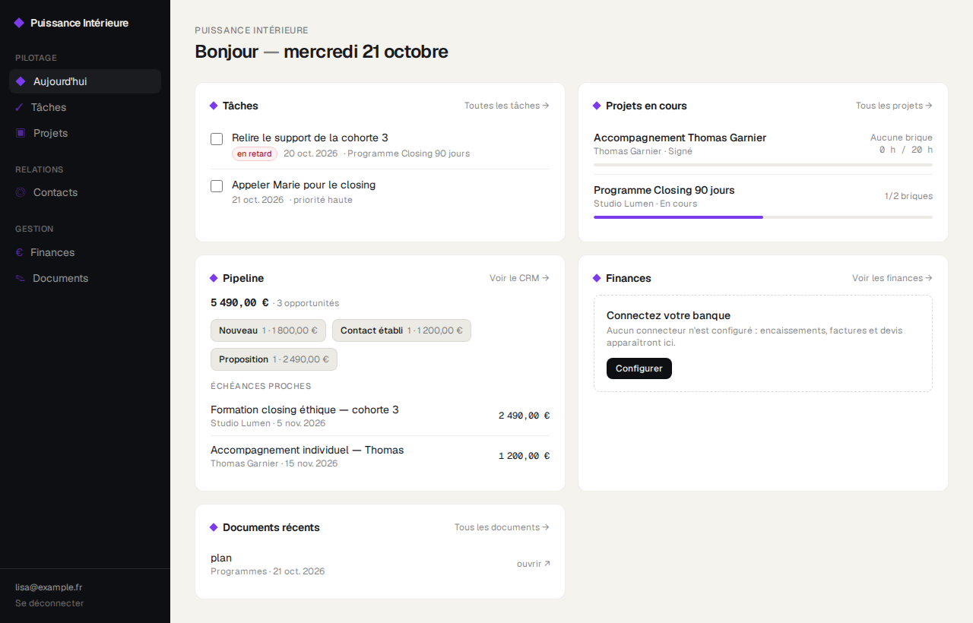973x623 pixels.
Task: Open Projets from the sidebar
Action: click(x=85, y=133)
